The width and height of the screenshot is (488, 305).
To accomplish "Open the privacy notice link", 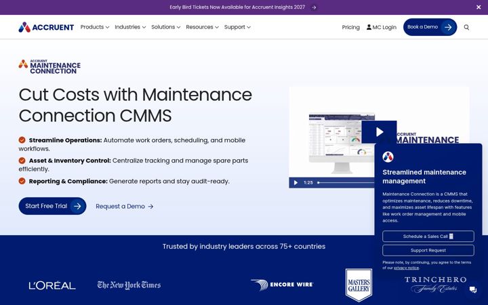I will [406, 268].
